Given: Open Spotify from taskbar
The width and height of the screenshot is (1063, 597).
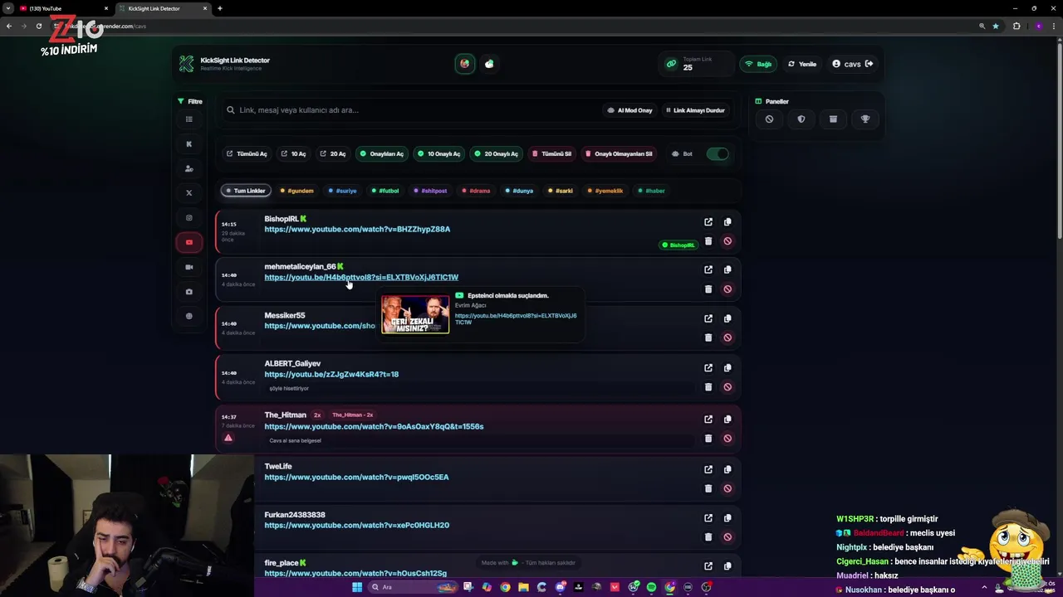Looking at the screenshot, I should click(651, 587).
